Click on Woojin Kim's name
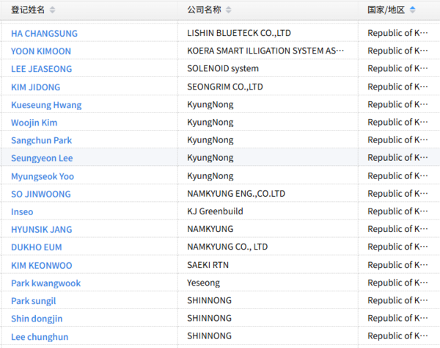 coord(34,122)
